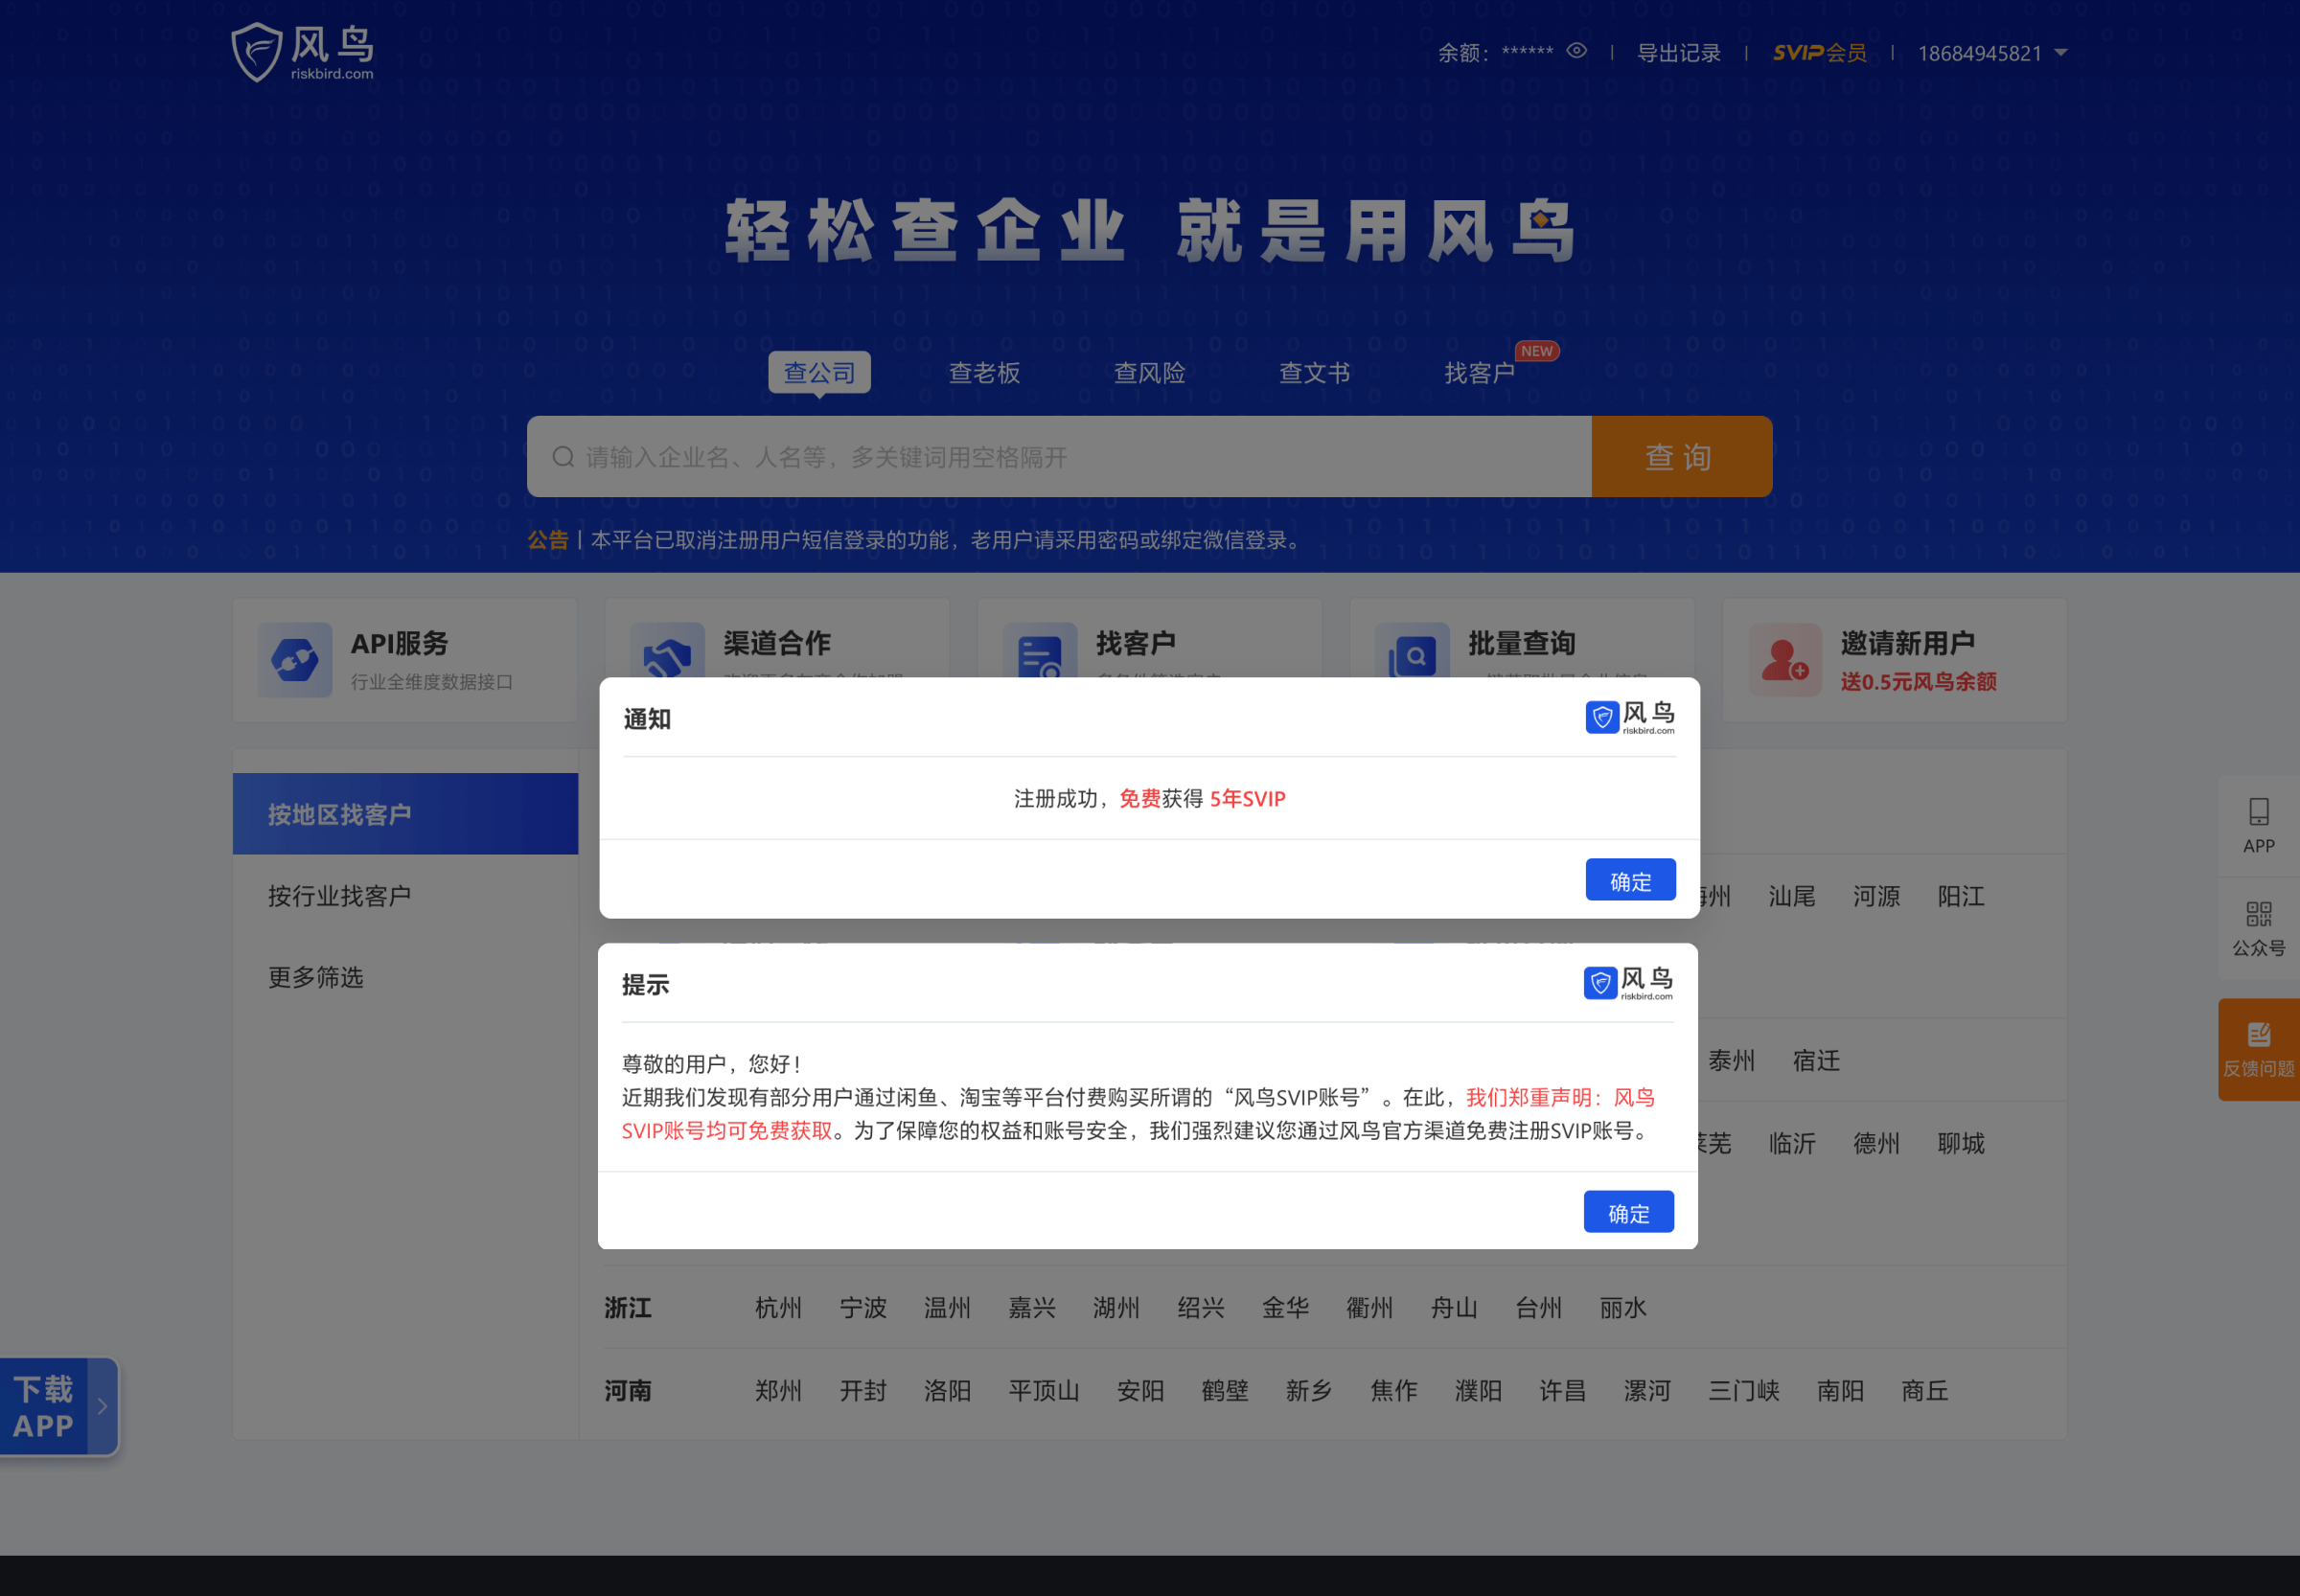Select city 河源
The width and height of the screenshot is (2300, 1596).
pos(1875,896)
